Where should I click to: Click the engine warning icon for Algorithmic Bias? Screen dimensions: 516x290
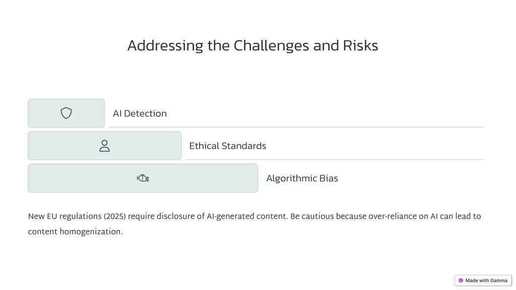click(143, 178)
